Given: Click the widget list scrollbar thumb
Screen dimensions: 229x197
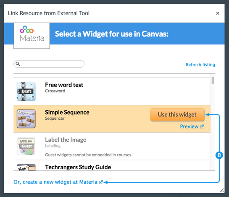Looking at the screenshot, I should (x=213, y=80).
